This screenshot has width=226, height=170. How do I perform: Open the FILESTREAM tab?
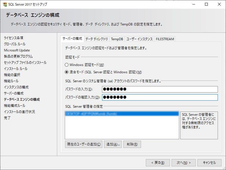(165, 39)
